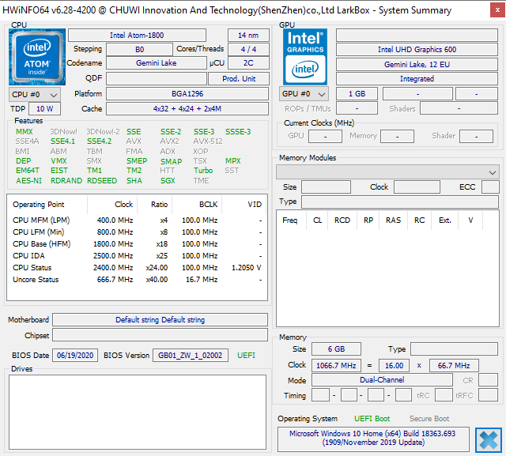Expand the Memory Modules dropdown

[387, 172]
